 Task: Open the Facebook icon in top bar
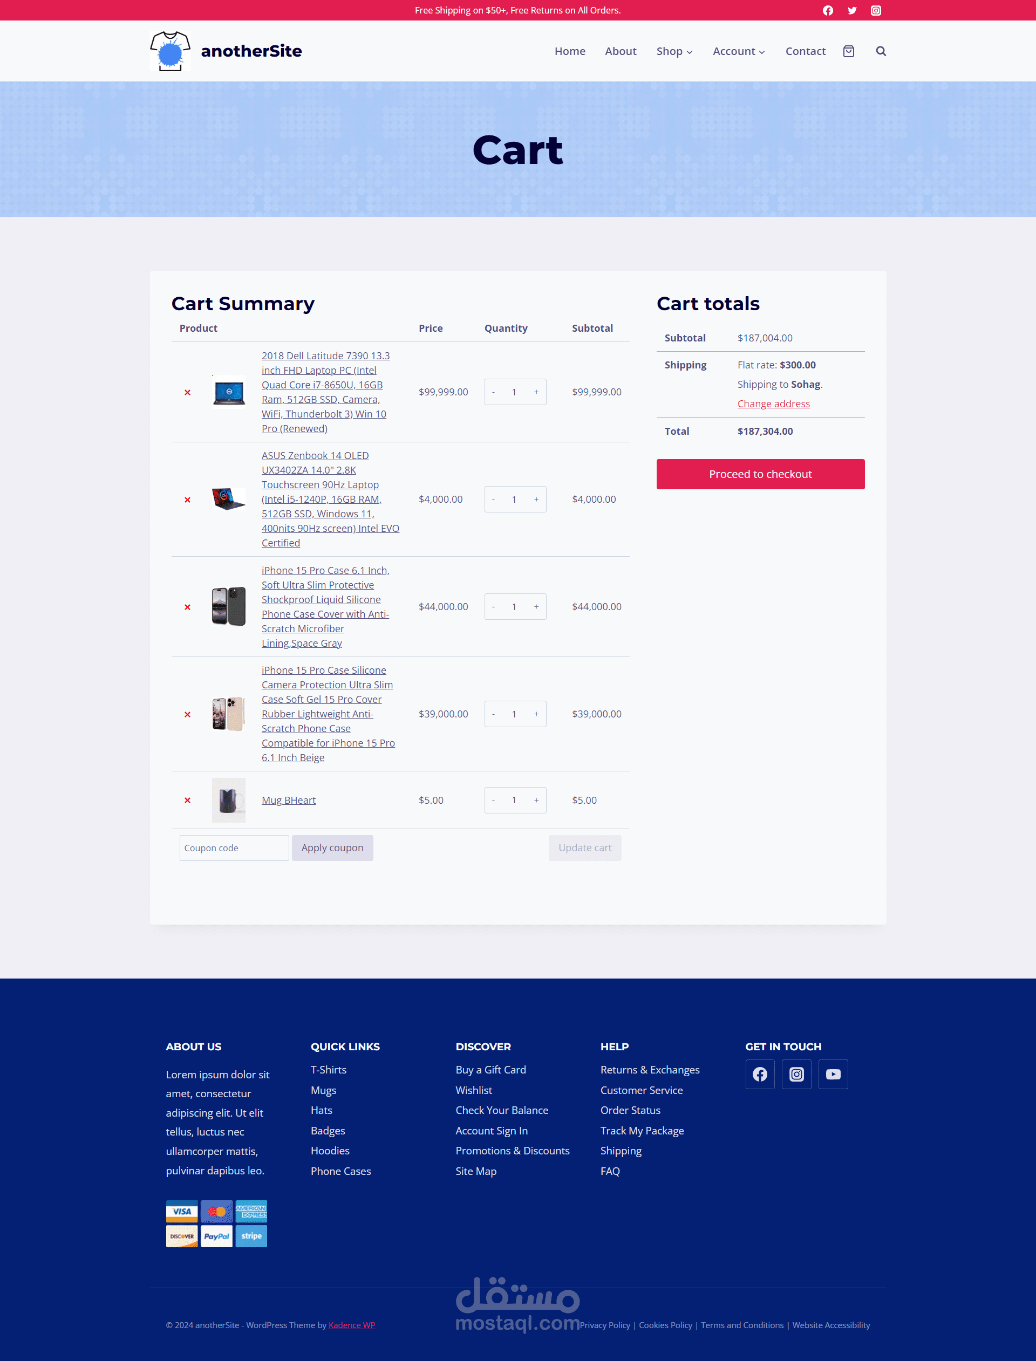[x=828, y=10]
